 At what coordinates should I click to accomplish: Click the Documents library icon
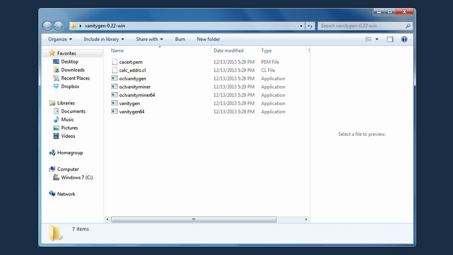coord(56,111)
